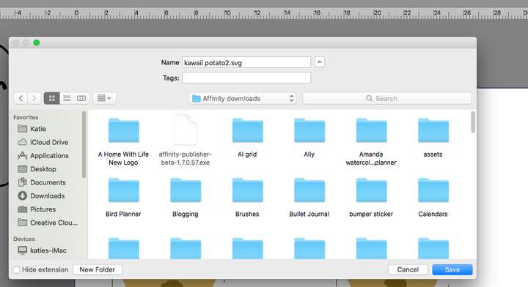Screen dimensions: 528x287
Task: Switch to icon grid view
Action: click(52, 98)
